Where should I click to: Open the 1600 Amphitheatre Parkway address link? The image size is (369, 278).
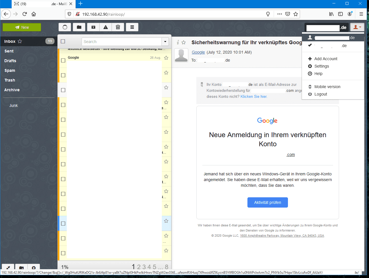282,236
